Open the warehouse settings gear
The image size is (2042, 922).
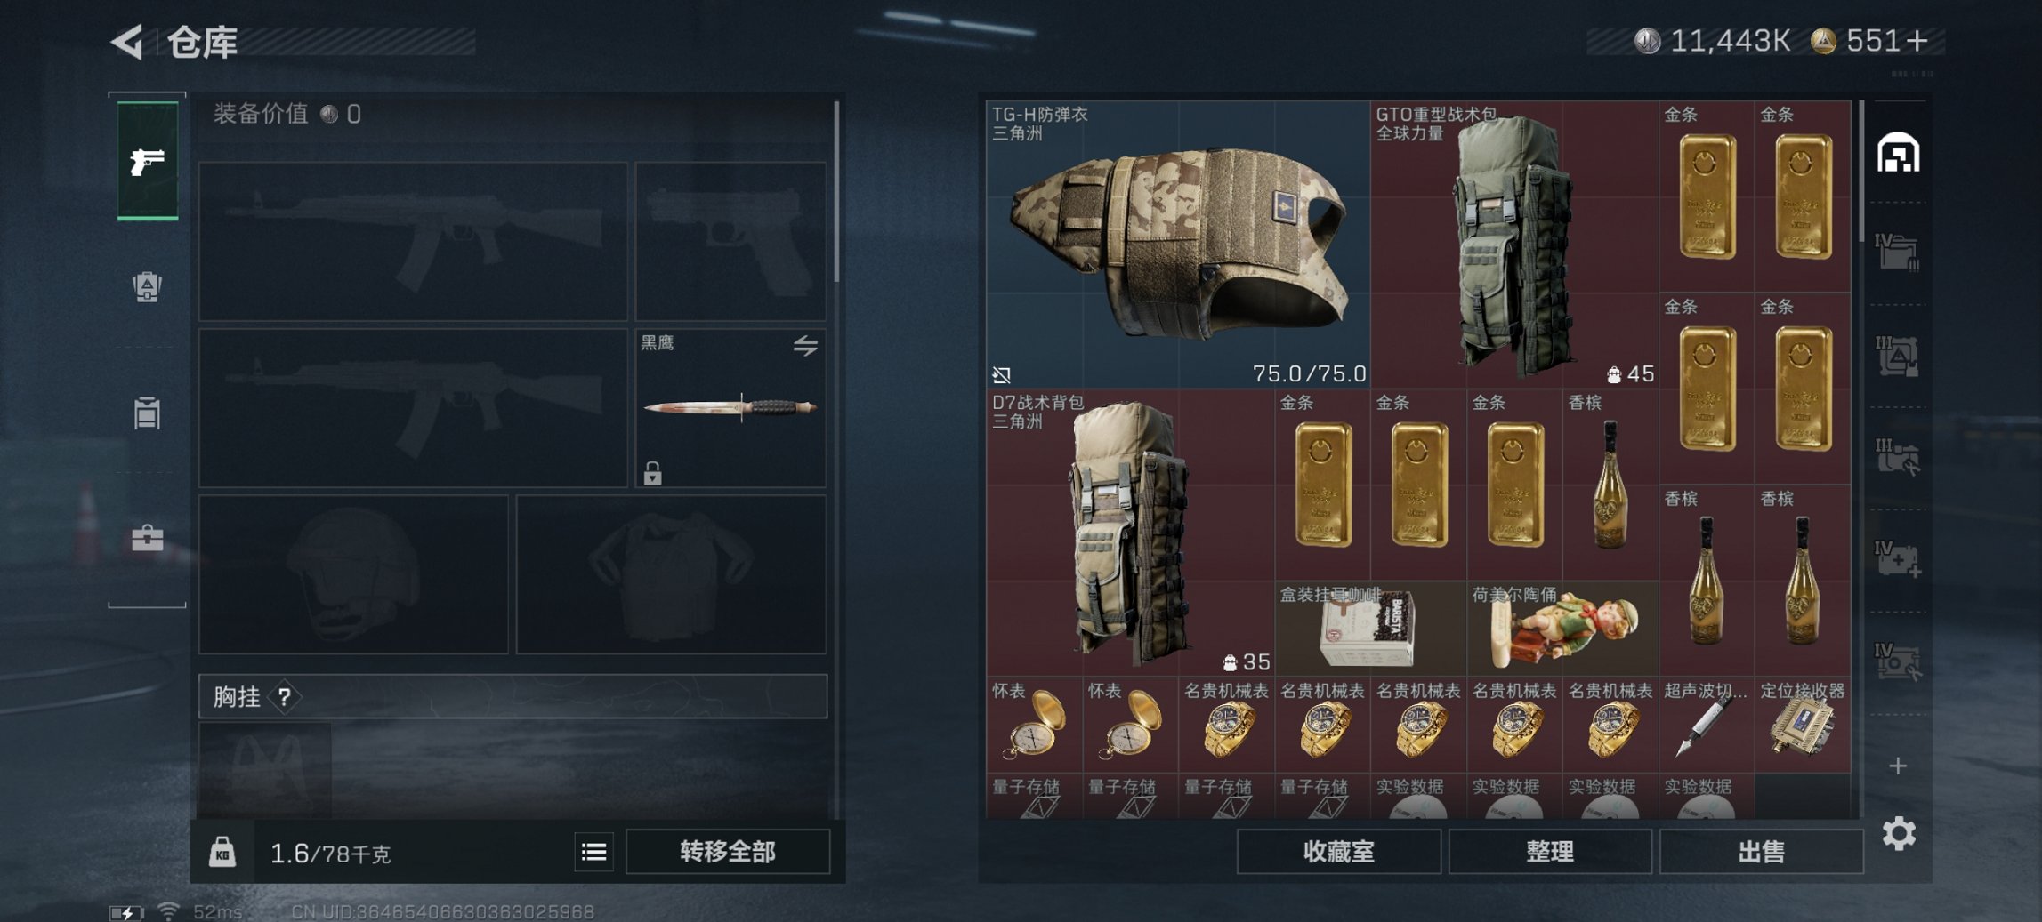click(x=1899, y=833)
